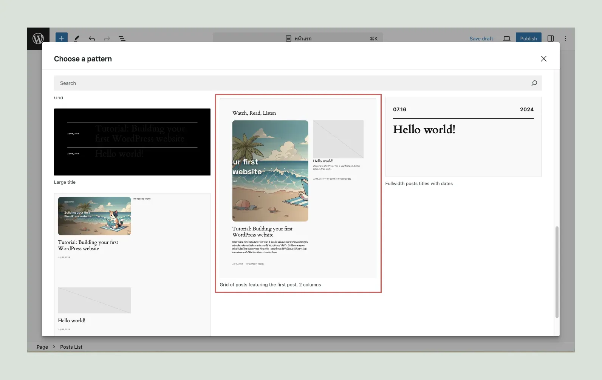This screenshot has width=602, height=380.
Task: Pick Fullwidth posts titles with dates pattern
Action: coord(463,137)
